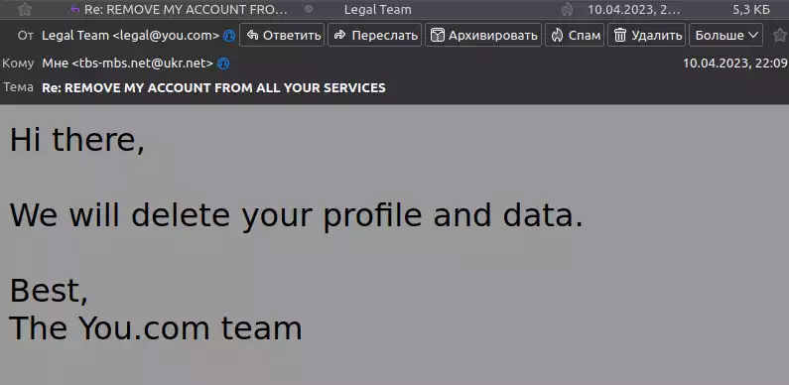
Task: Delete the email with Удалить
Action: (647, 36)
